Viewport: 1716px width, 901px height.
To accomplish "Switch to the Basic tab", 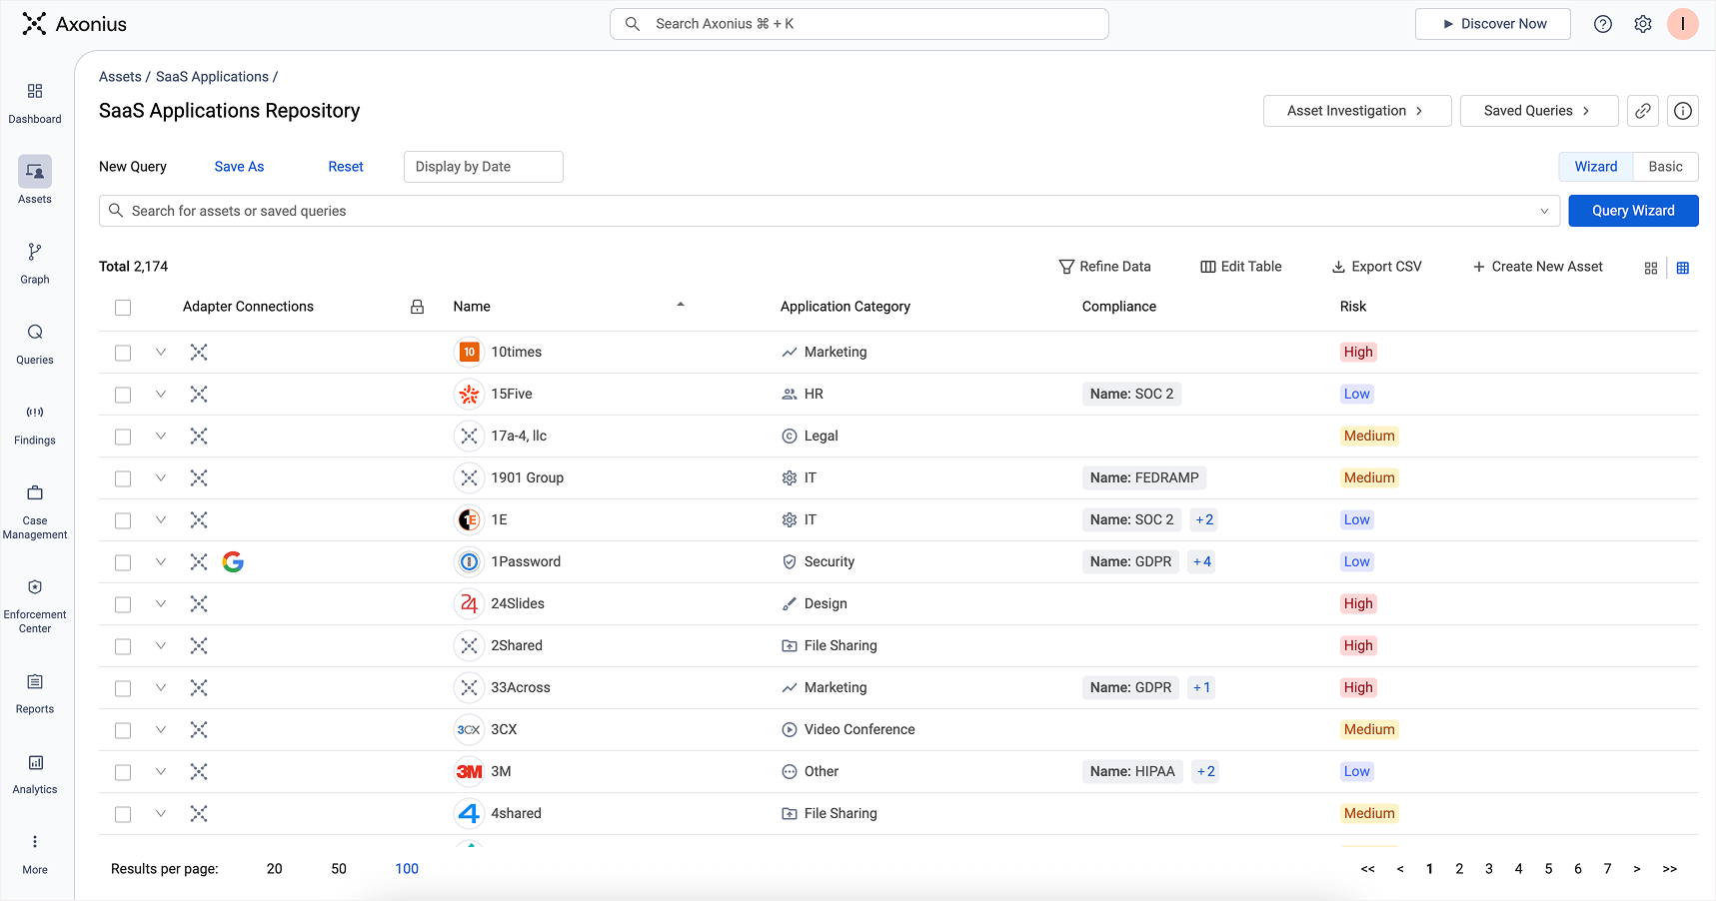I will (x=1665, y=167).
